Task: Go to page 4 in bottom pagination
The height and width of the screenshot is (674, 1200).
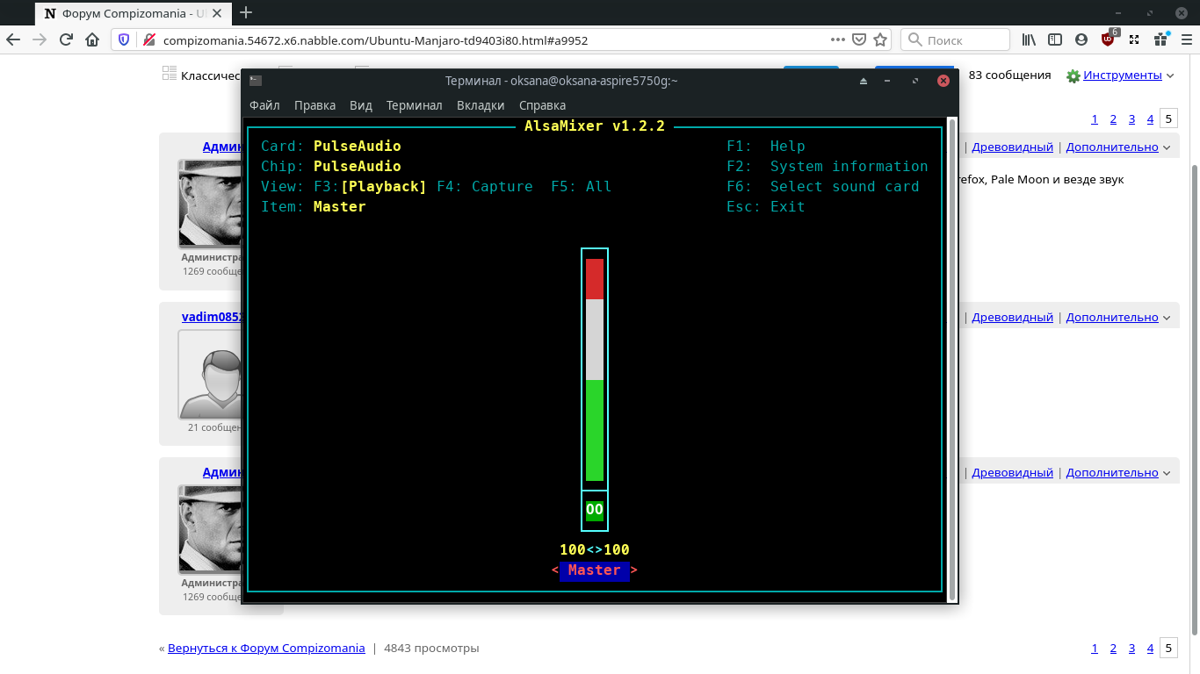Action: [1150, 649]
